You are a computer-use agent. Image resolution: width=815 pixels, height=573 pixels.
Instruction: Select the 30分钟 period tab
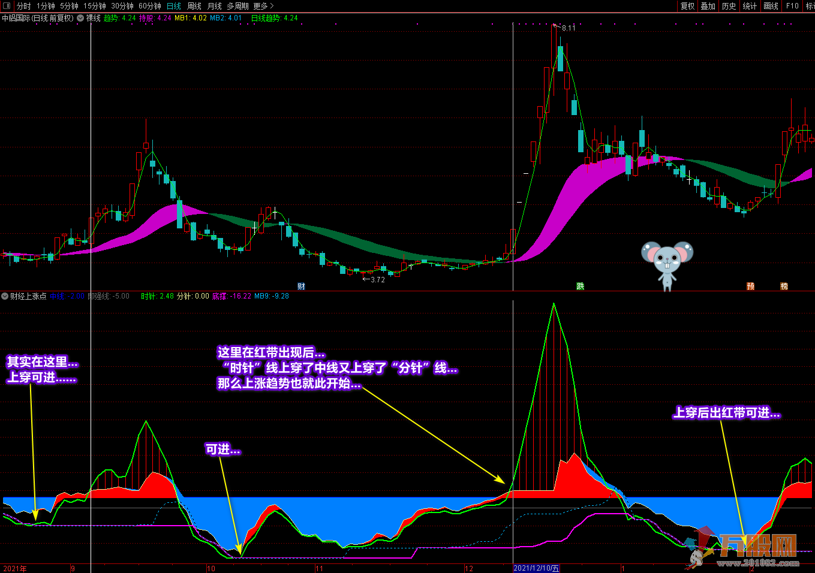(x=122, y=6)
